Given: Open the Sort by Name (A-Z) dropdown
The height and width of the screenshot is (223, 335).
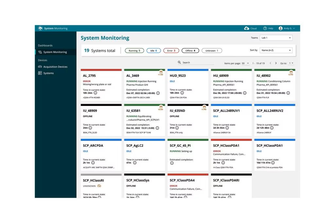Looking at the screenshot, I should click(276, 50).
